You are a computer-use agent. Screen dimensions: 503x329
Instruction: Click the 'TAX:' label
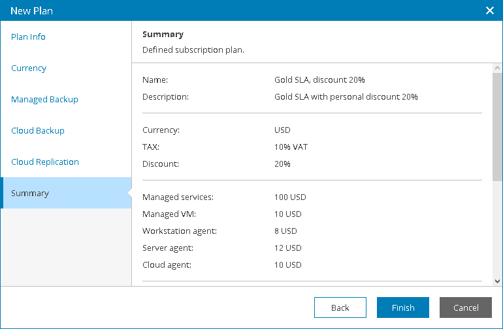(x=151, y=147)
